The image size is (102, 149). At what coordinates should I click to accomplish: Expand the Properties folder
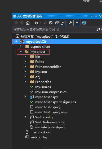pos(25,82)
